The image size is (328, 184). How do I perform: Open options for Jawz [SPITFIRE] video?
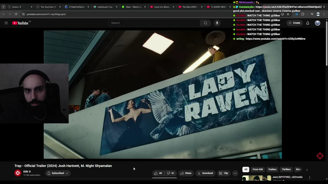pos(310,177)
